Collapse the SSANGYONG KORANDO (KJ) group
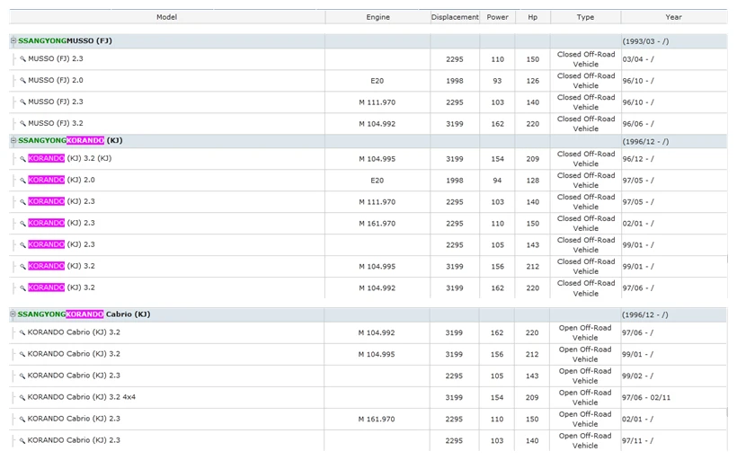737x460 pixels. point(13,140)
